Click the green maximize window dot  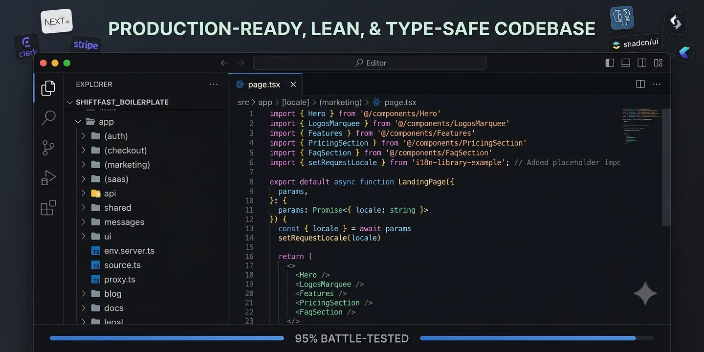click(x=66, y=63)
